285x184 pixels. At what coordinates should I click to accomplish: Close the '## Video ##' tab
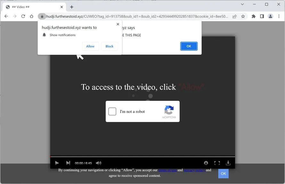(61, 7)
